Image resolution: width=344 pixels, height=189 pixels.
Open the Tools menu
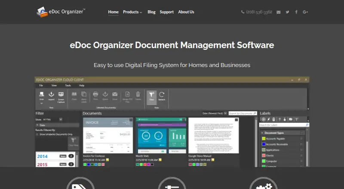(68, 85)
